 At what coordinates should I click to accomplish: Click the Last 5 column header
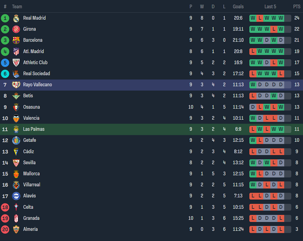point(270,7)
